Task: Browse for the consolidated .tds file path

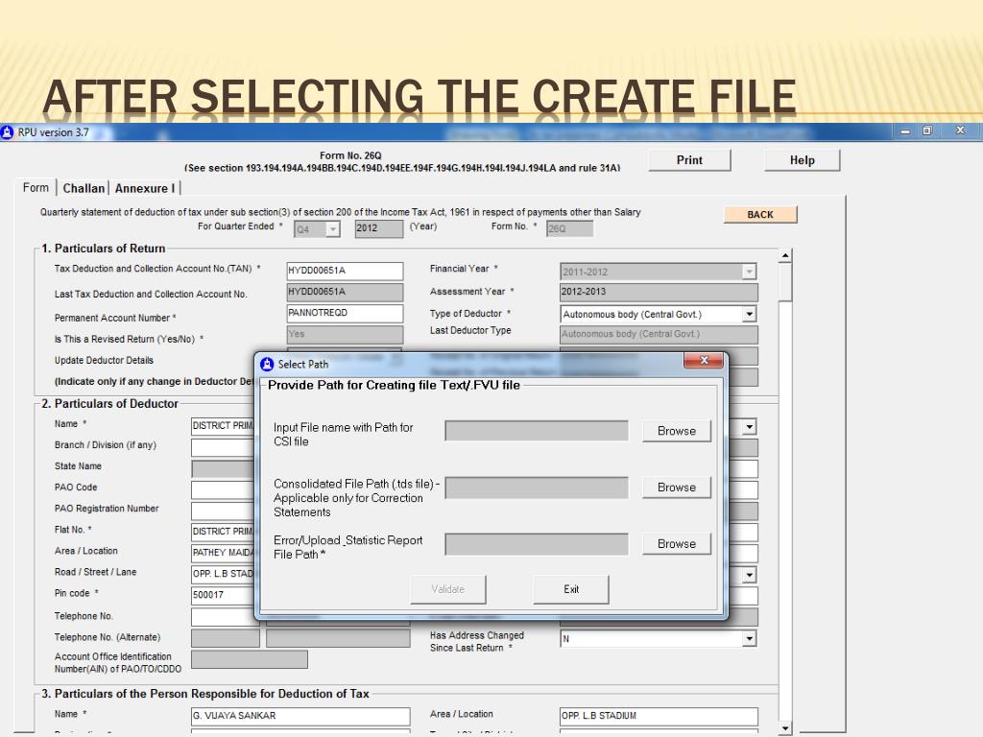Action: (x=676, y=487)
